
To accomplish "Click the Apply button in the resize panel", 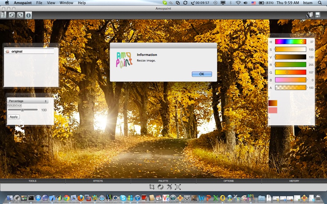I will [14, 117].
